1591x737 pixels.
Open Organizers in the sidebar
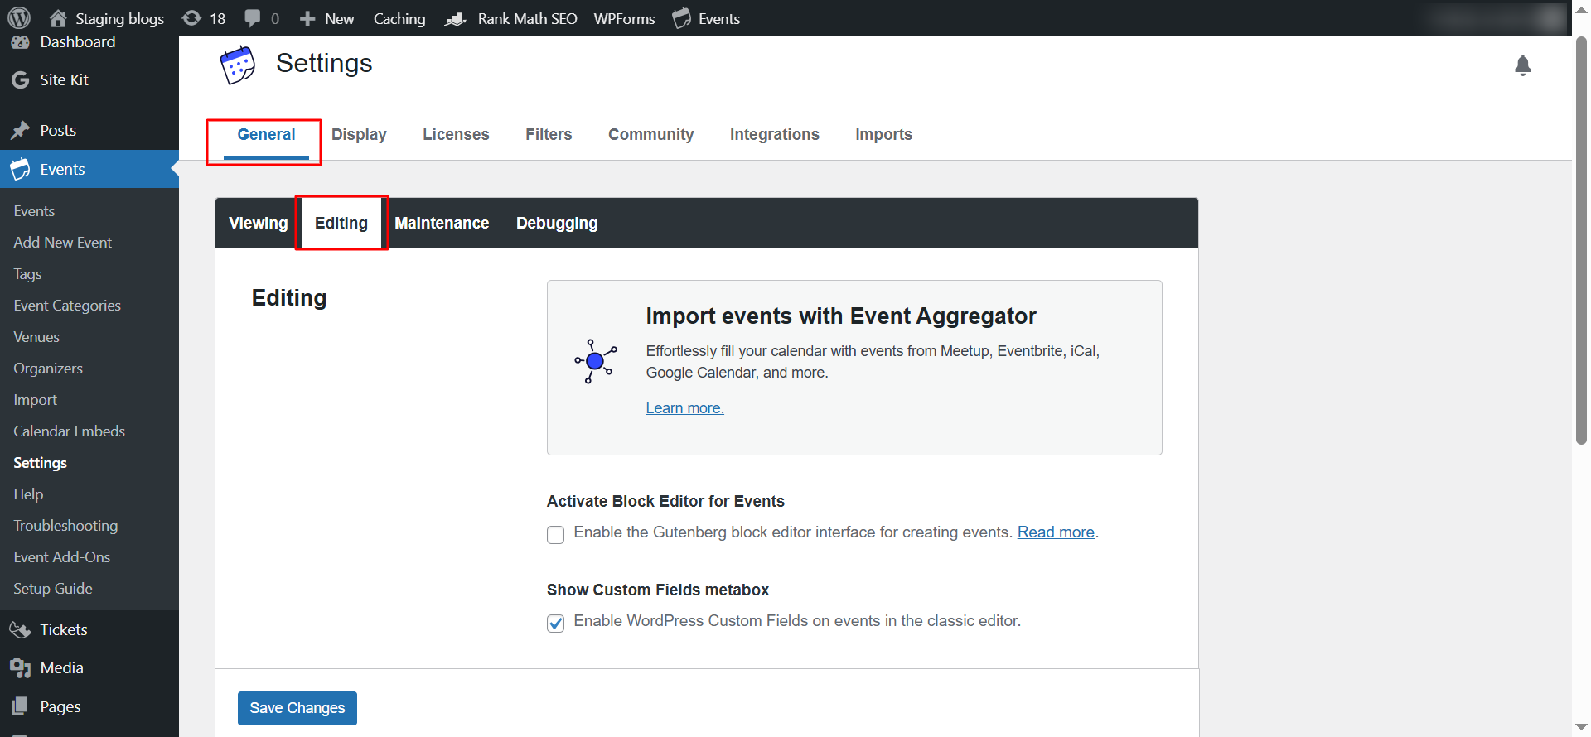(48, 368)
